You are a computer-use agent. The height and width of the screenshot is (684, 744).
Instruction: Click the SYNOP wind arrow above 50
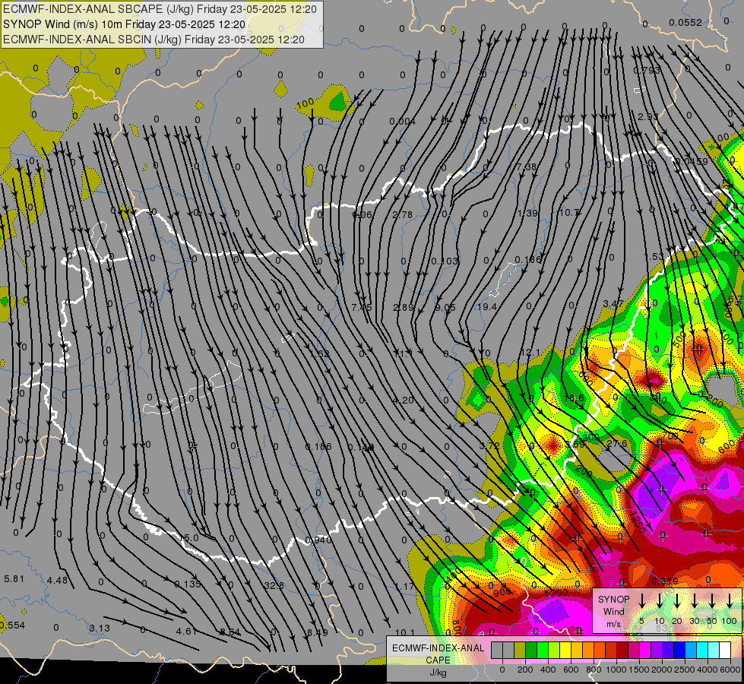(712, 600)
